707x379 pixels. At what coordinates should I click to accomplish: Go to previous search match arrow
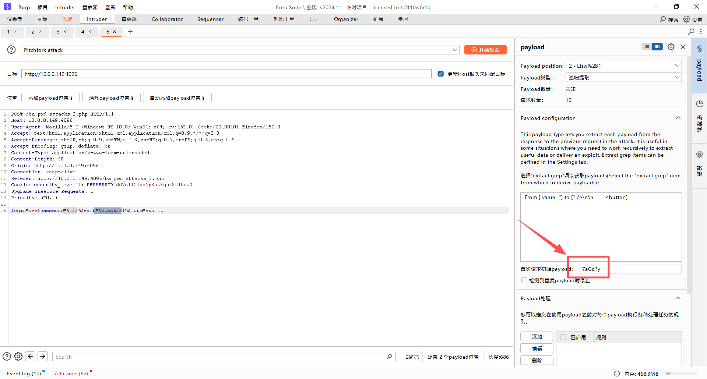tap(31, 357)
